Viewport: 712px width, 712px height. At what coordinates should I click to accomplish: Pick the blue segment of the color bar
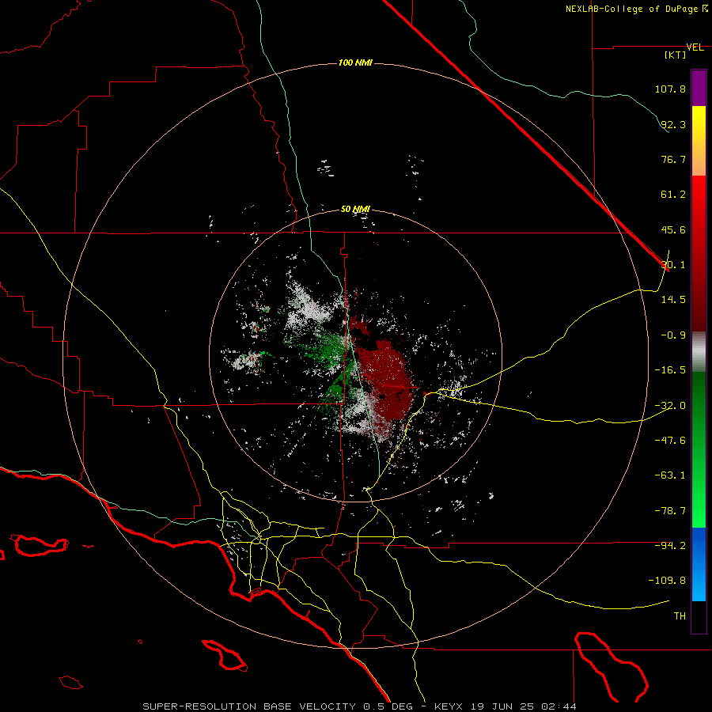pyautogui.click(x=699, y=564)
